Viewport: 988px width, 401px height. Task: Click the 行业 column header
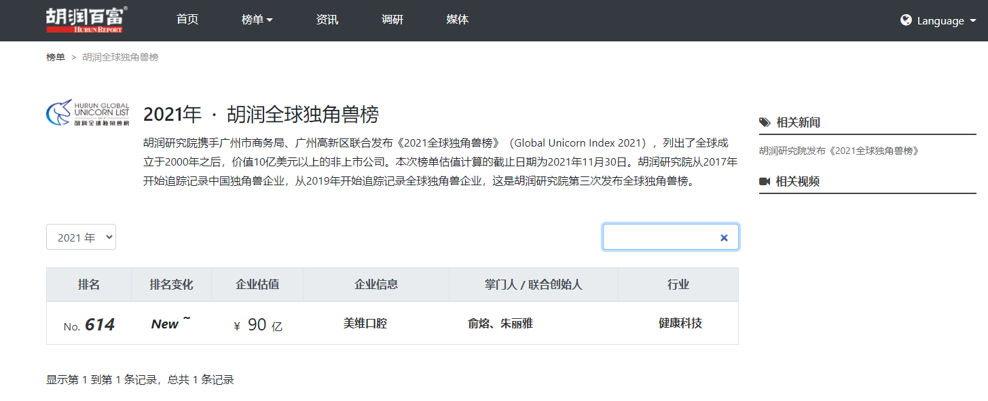(x=678, y=284)
